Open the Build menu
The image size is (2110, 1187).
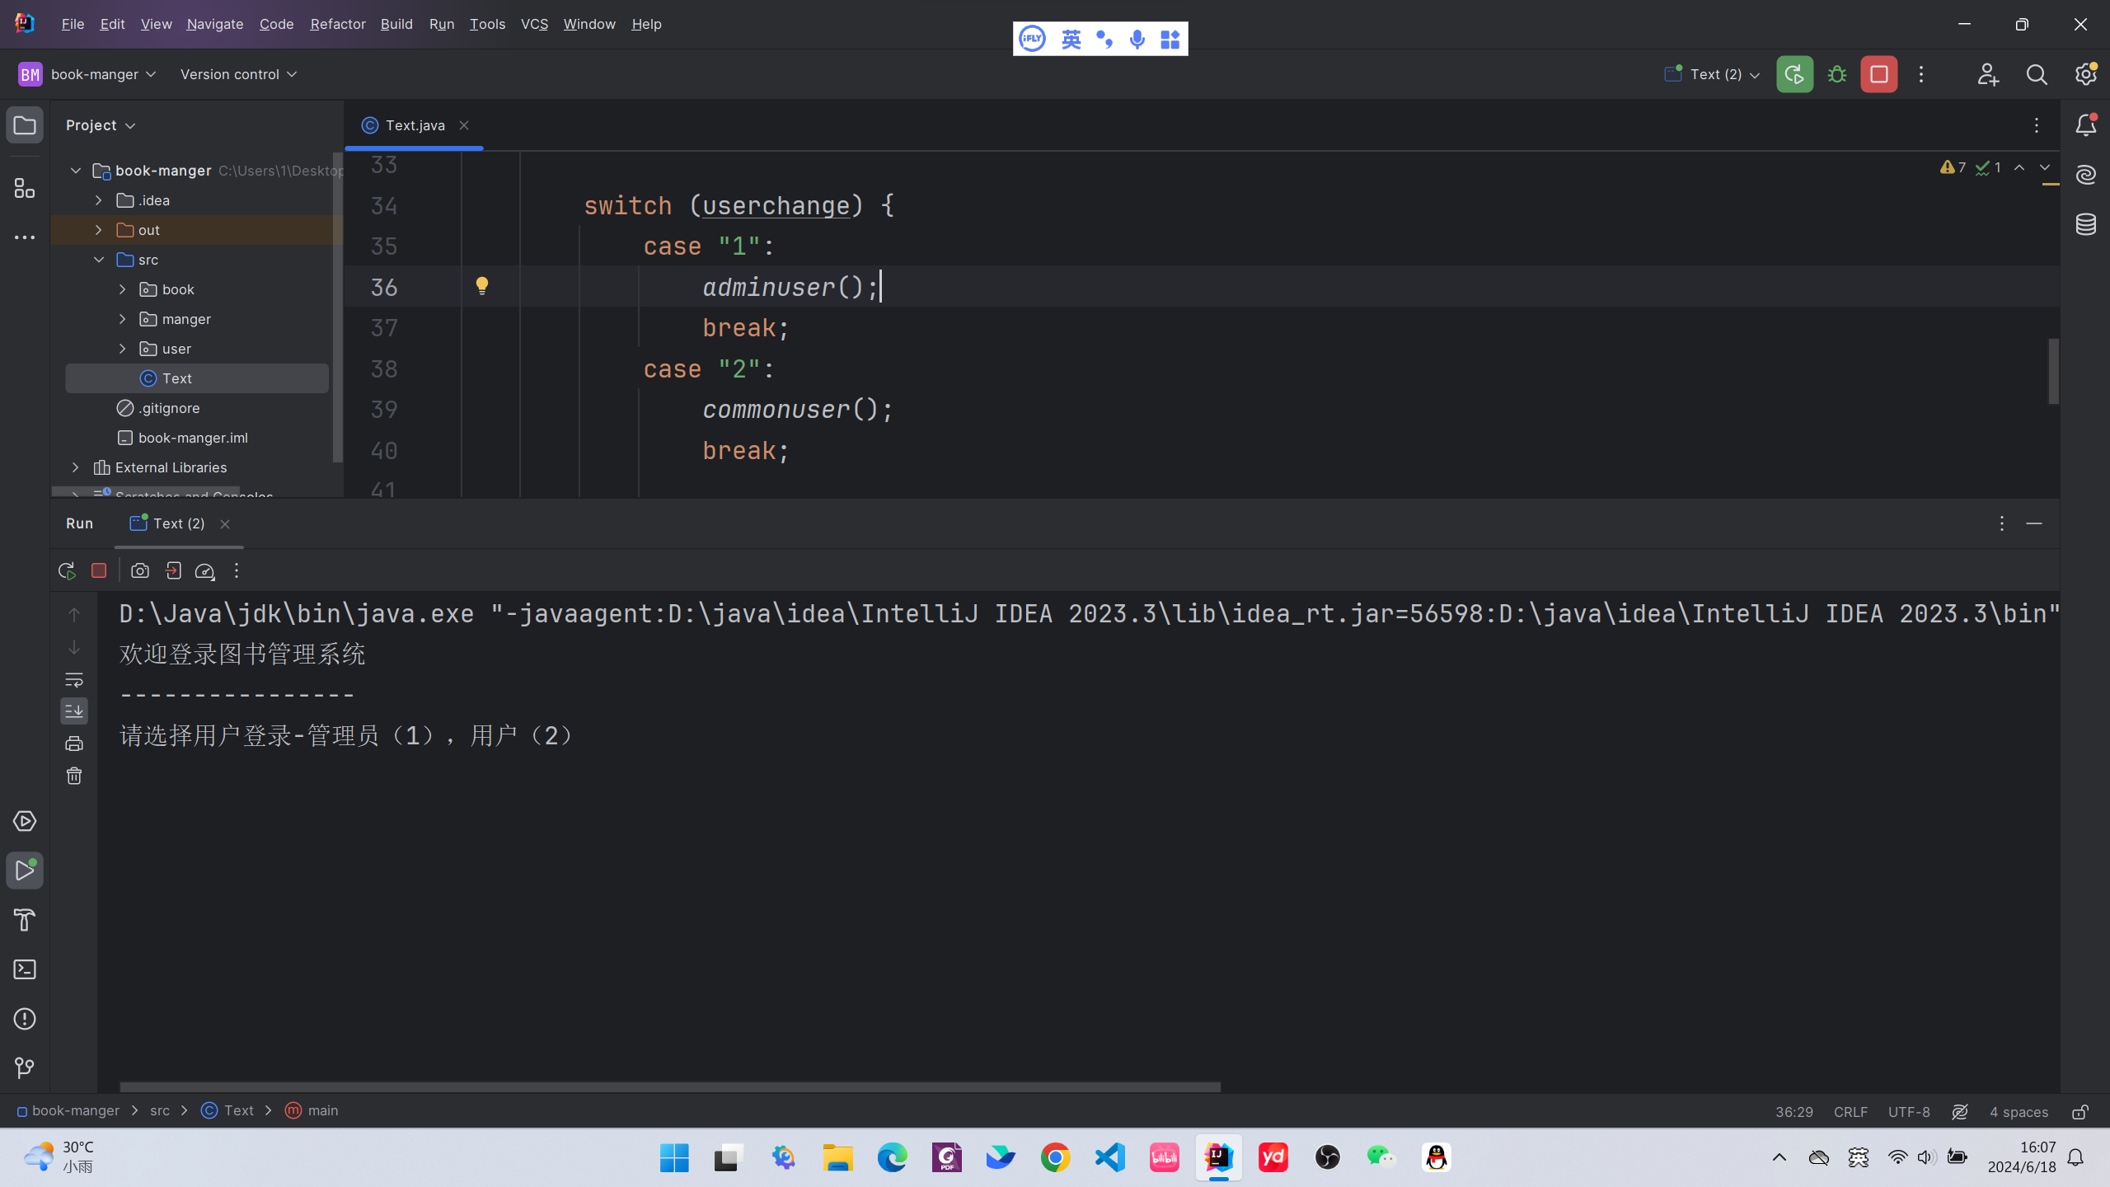(x=396, y=24)
